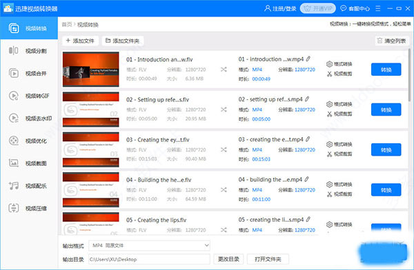
Task: Edit output name of 03 - creating the e file
Action: (308, 139)
